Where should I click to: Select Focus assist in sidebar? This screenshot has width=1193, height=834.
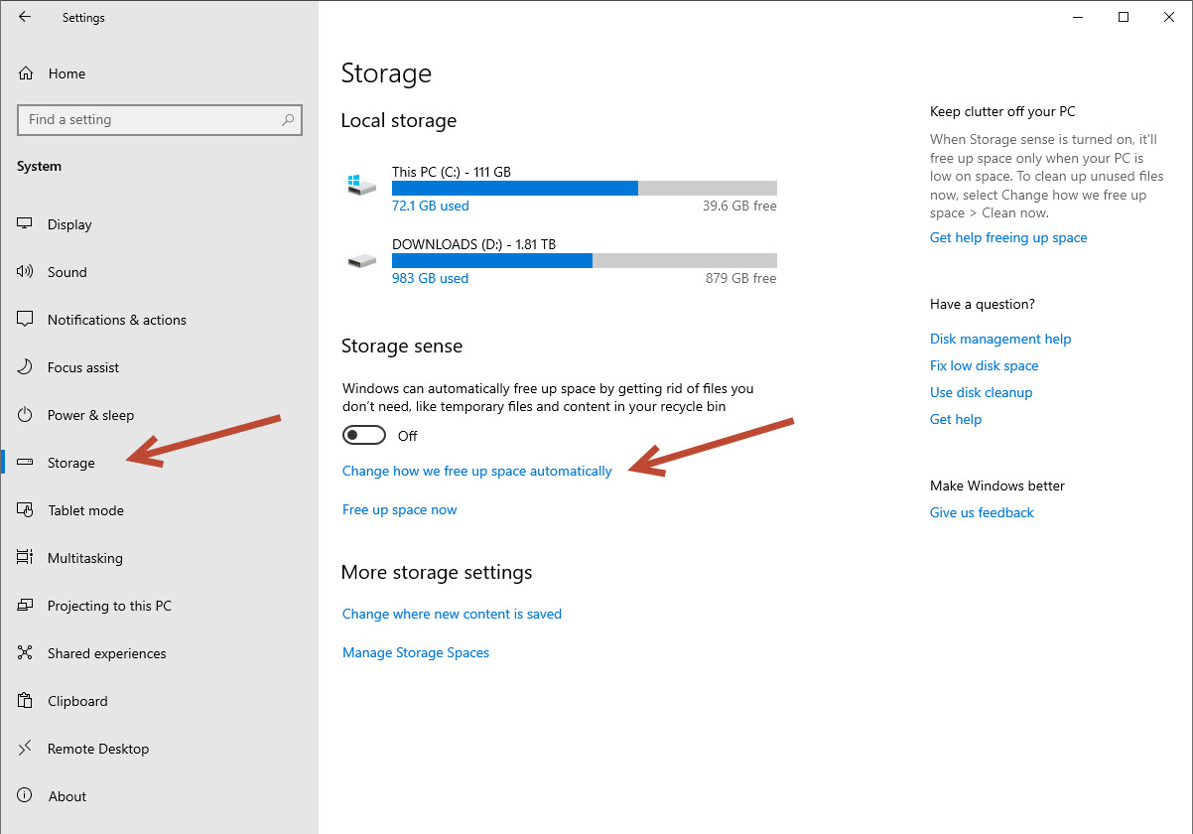coord(83,367)
